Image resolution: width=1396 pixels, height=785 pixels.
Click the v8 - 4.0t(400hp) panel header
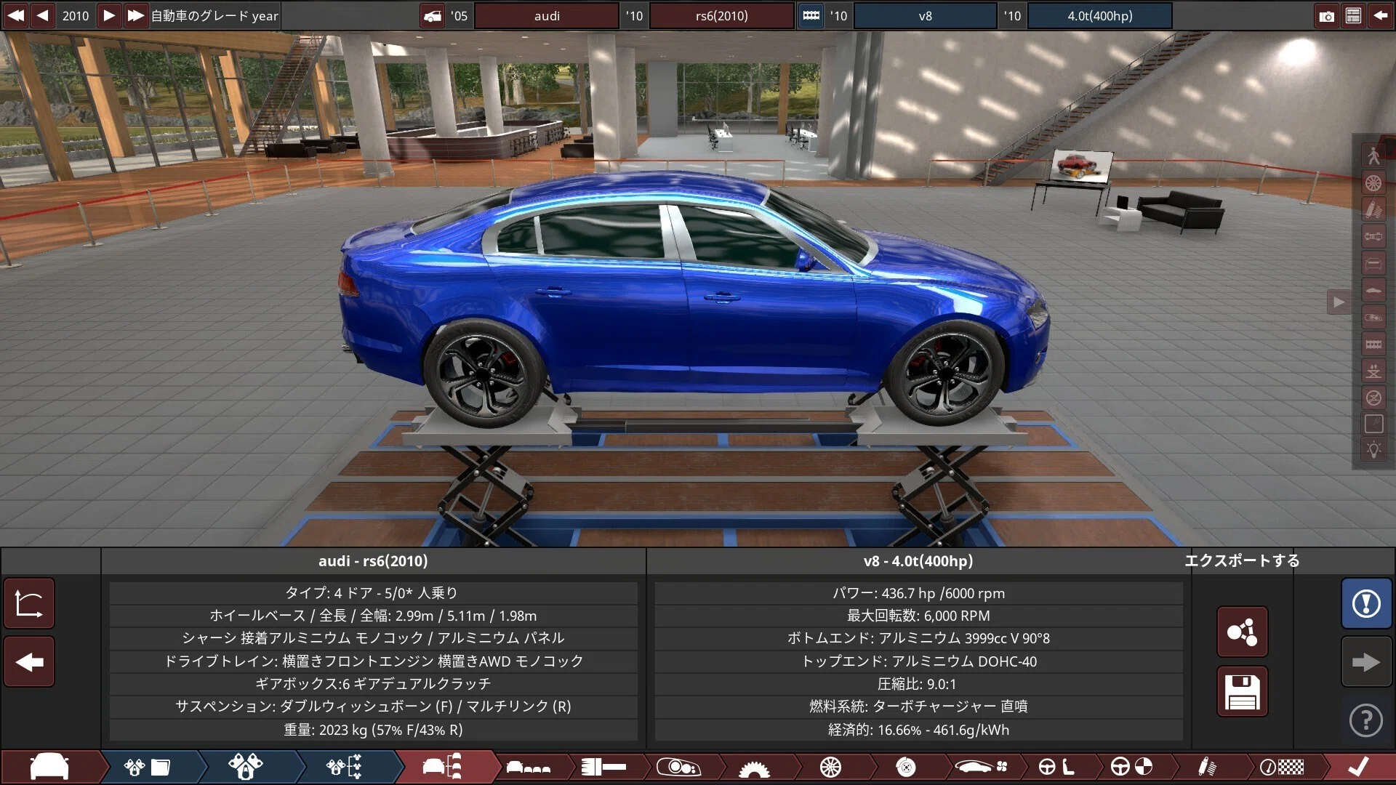click(918, 560)
